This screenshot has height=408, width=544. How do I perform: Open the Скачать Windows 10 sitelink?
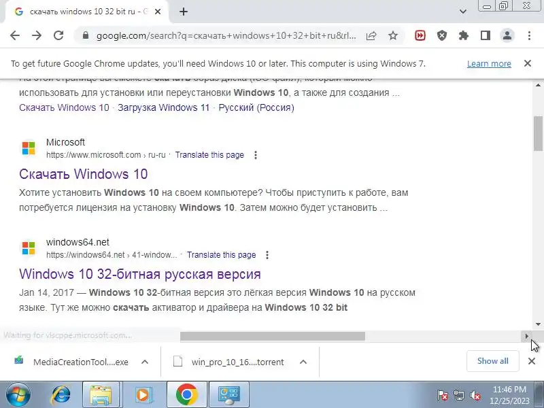tap(64, 107)
